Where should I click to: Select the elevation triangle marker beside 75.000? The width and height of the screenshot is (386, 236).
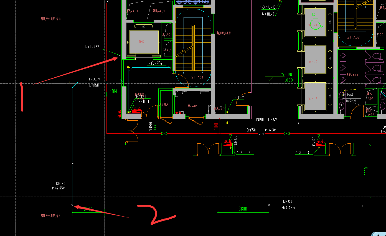[269, 78]
